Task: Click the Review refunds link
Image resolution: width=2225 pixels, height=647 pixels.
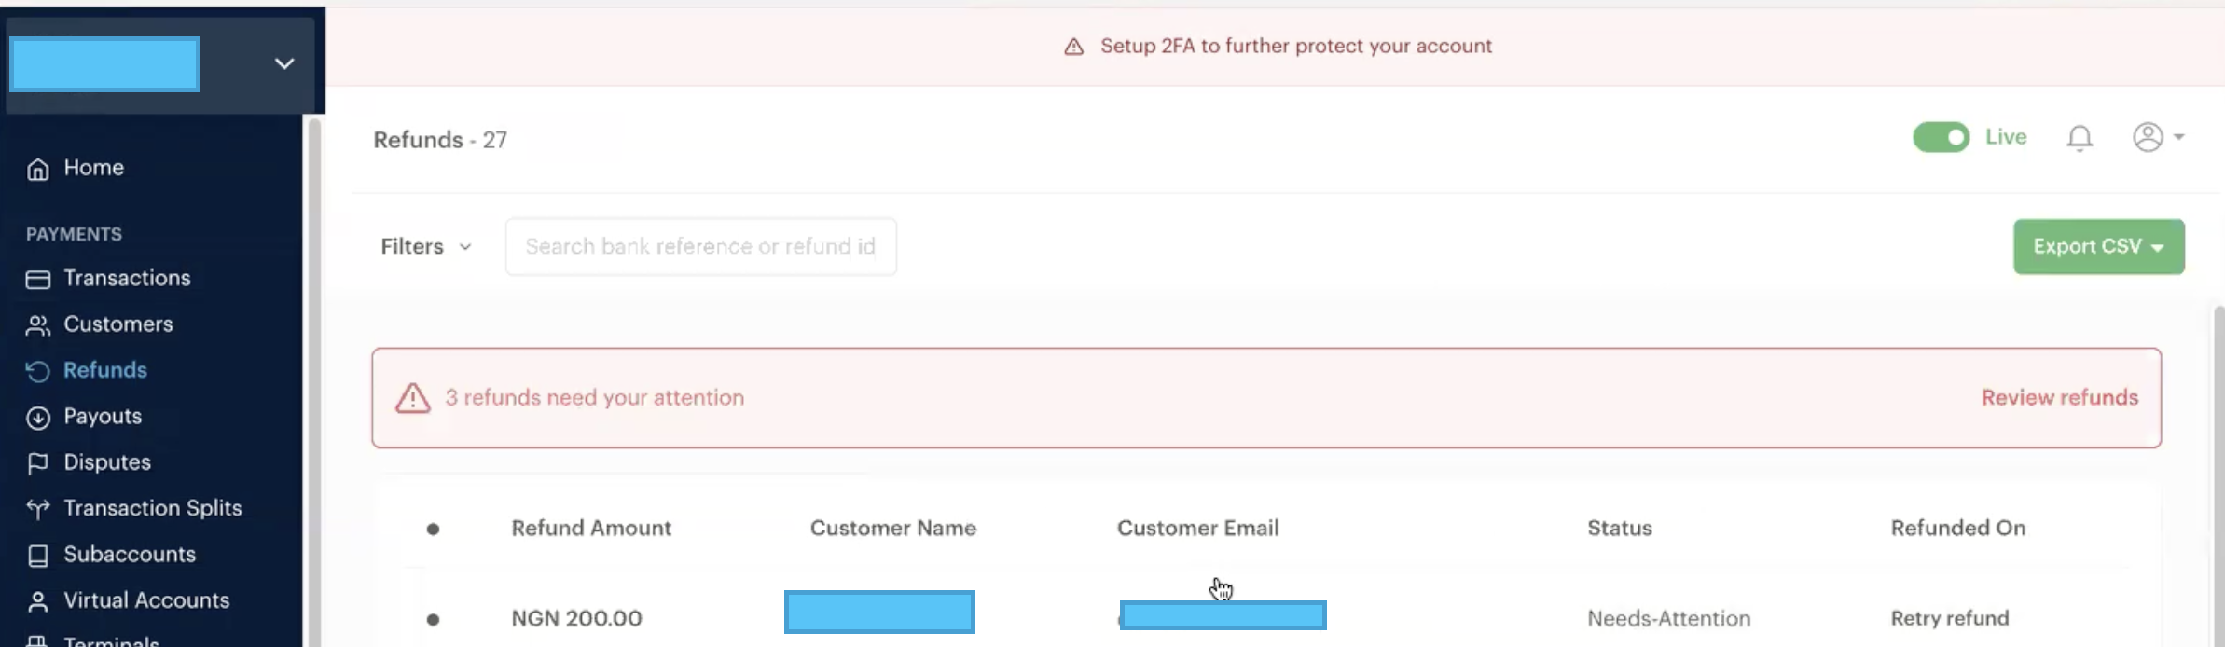Action: coord(2059,398)
